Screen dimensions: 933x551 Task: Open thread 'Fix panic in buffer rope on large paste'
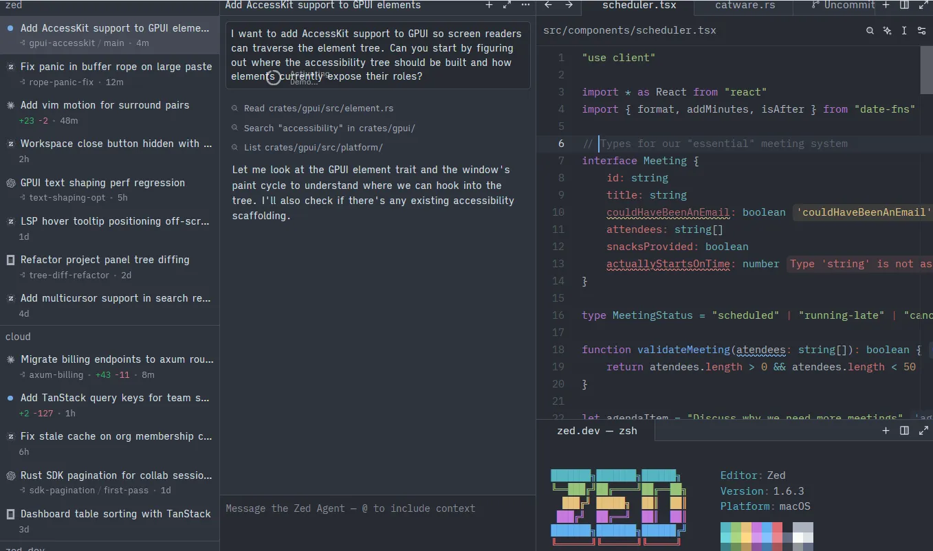pyautogui.click(x=110, y=74)
